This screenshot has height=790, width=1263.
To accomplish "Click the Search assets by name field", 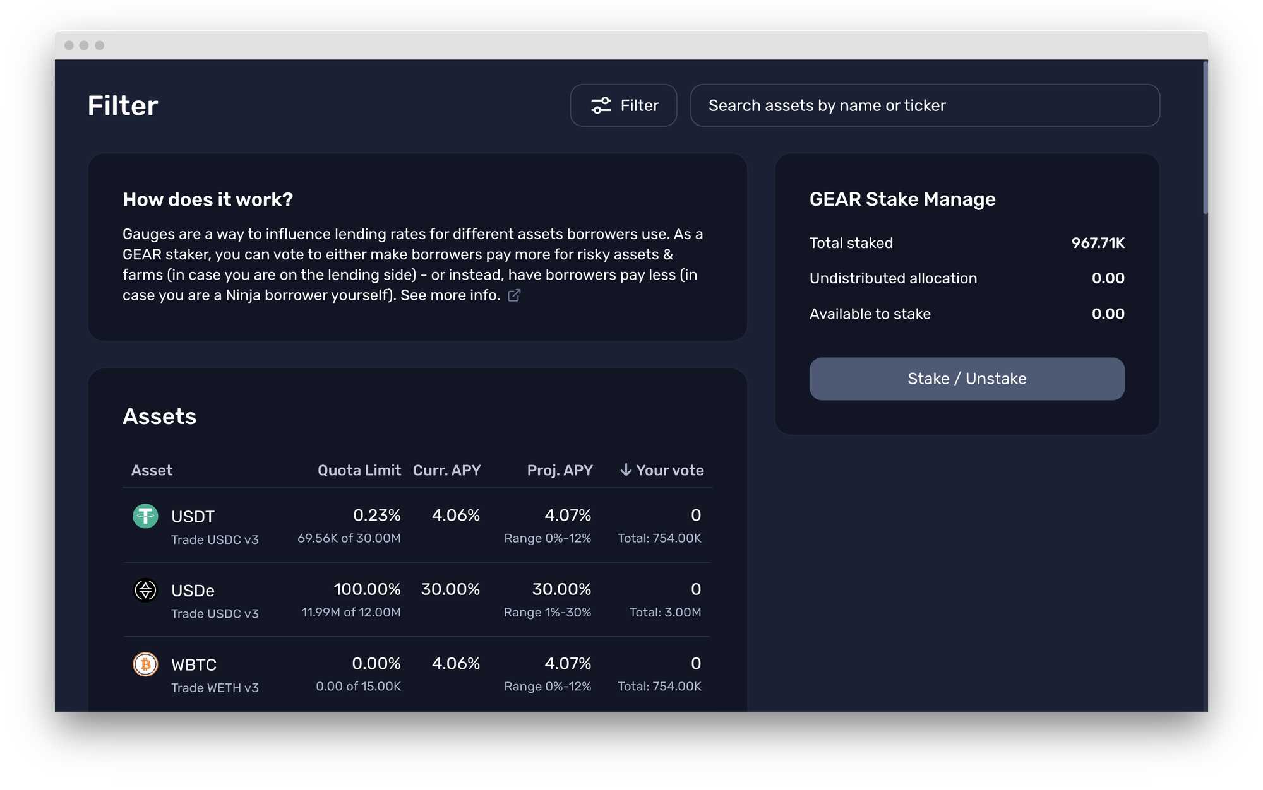I will tap(925, 105).
